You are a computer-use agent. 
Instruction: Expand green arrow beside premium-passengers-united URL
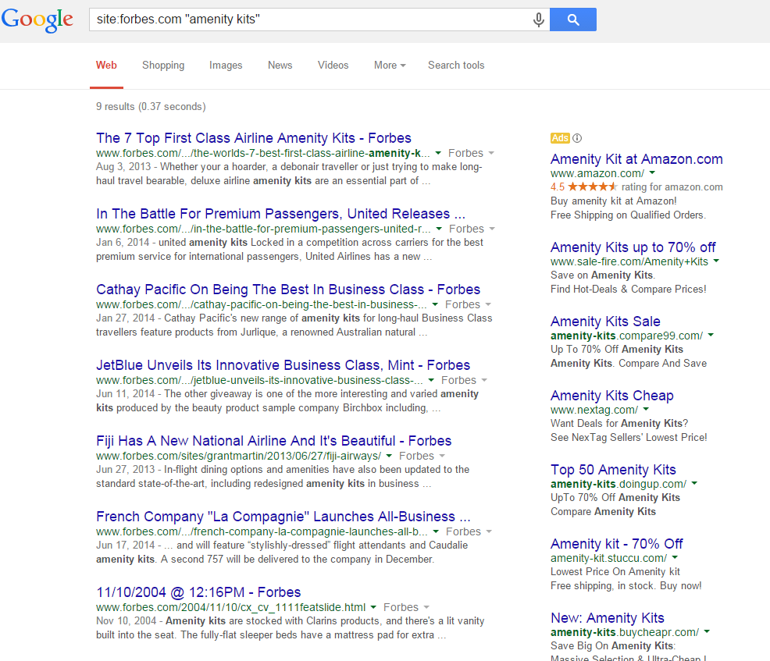pos(439,229)
